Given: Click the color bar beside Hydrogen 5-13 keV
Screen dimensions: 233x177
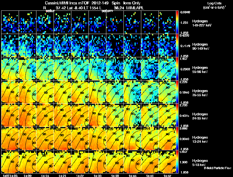Looking at the screenshot, I should click(177, 162).
